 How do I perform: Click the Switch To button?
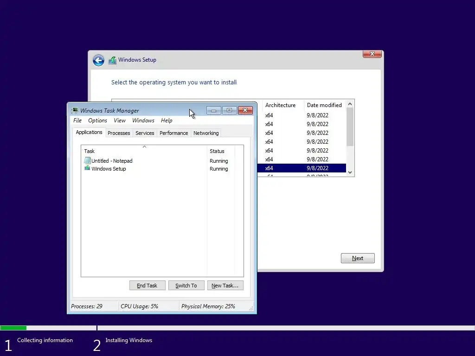point(186,286)
